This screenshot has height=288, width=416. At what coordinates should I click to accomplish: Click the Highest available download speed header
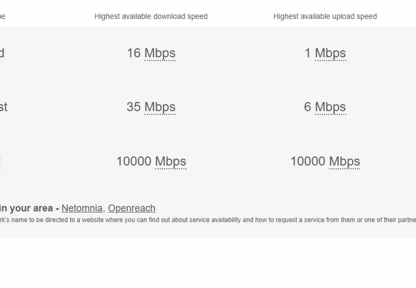coord(151,16)
